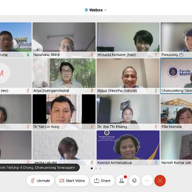Open the more options ellipsis button
This screenshot has width=192, height=192.
147,180
